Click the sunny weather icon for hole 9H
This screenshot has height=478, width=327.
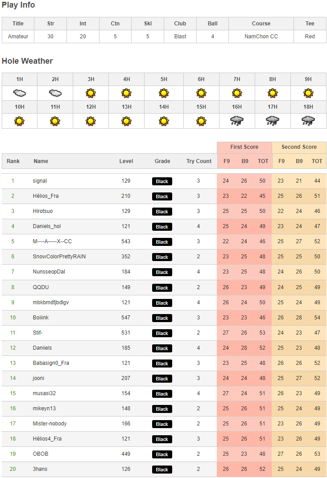point(308,93)
